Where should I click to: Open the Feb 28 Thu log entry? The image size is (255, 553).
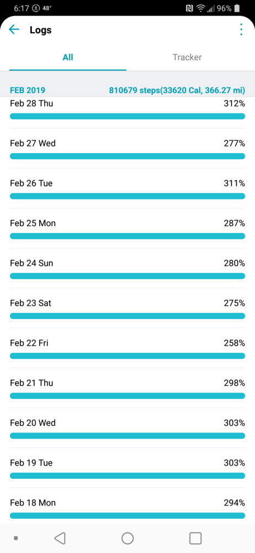click(127, 111)
